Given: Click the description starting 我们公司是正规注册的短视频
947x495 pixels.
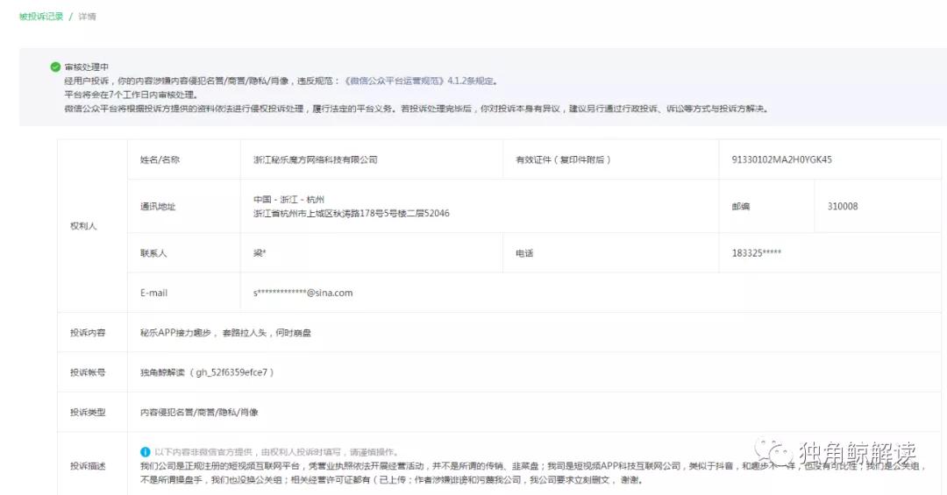Looking at the screenshot, I should click(x=532, y=473).
